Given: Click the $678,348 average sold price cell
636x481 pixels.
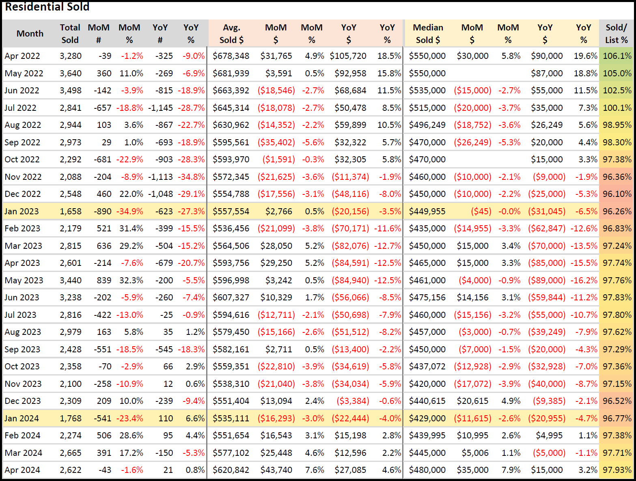Looking at the screenshot, I should [231, 56].
